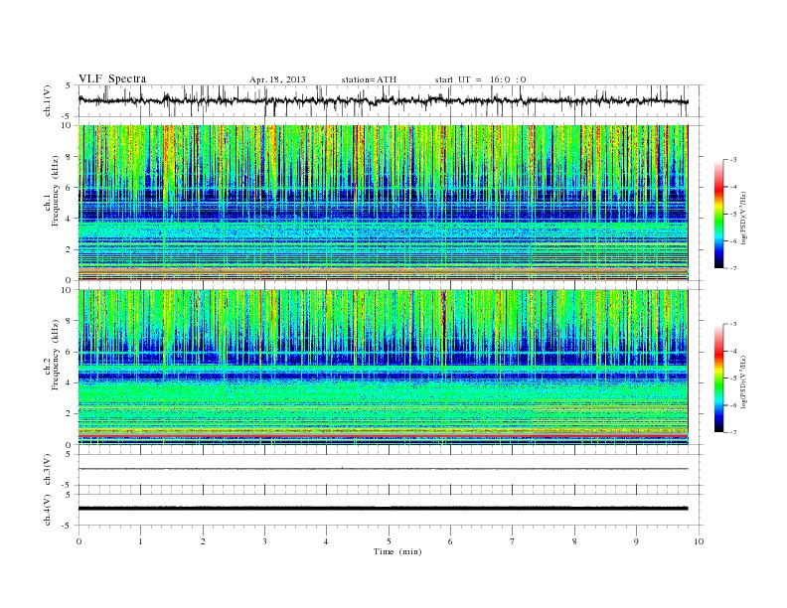
Task: Click the "3" time-axis tick label
Action: (x=264, y=541)
